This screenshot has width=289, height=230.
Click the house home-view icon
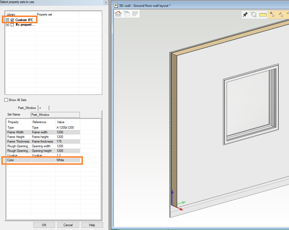point(118,14)
